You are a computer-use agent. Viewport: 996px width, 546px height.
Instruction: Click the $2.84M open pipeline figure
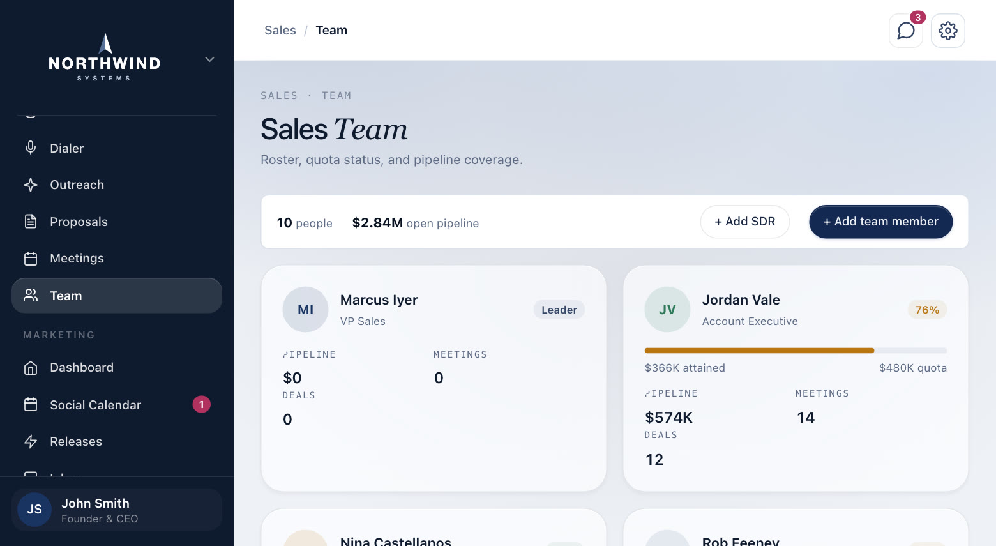pyautogui.click(x=416, y=223)
